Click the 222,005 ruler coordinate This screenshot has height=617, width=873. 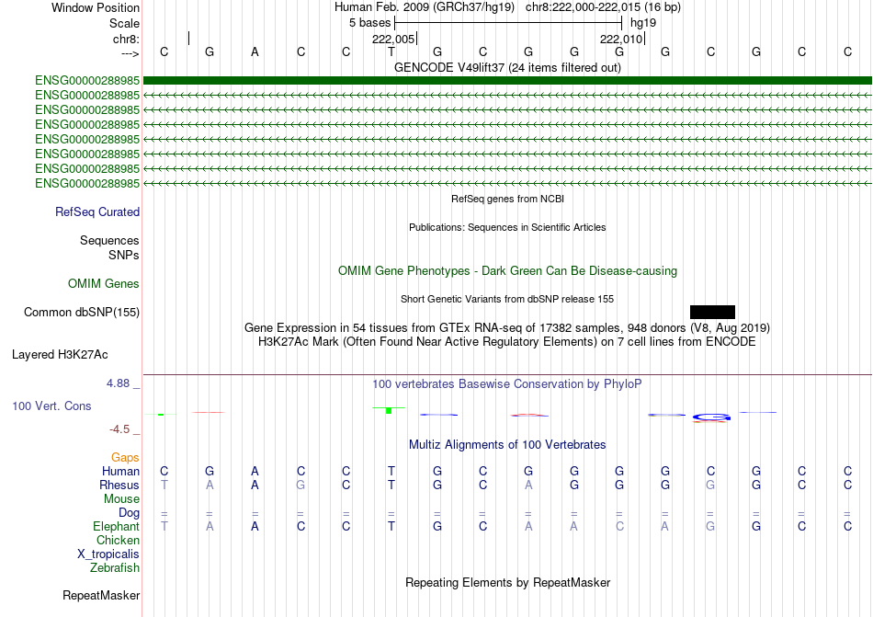click(393, 39)
